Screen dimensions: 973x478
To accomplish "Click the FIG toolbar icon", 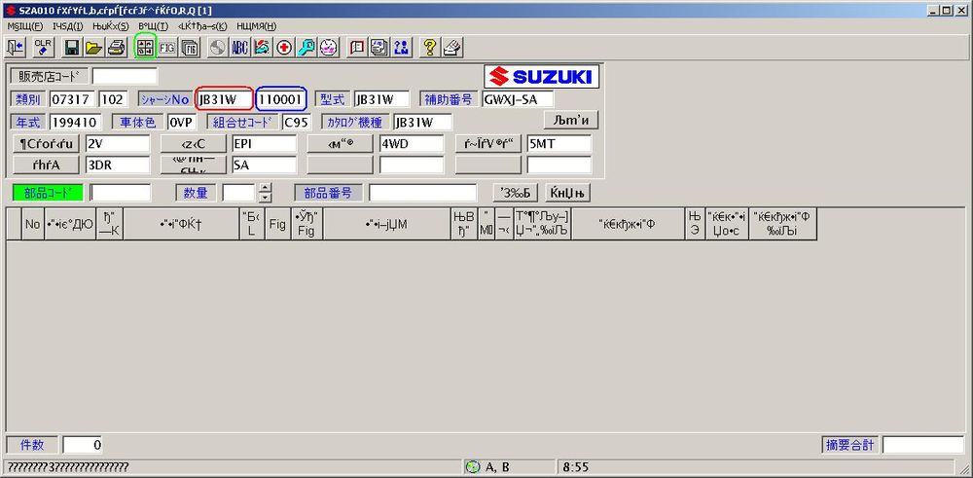I will tap(167, 47).
